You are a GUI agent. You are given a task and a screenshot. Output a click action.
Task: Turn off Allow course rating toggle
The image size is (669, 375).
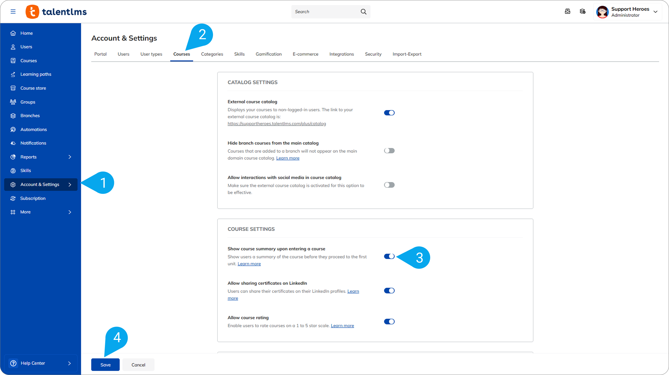pyautogui.click(x=389, y=322)
